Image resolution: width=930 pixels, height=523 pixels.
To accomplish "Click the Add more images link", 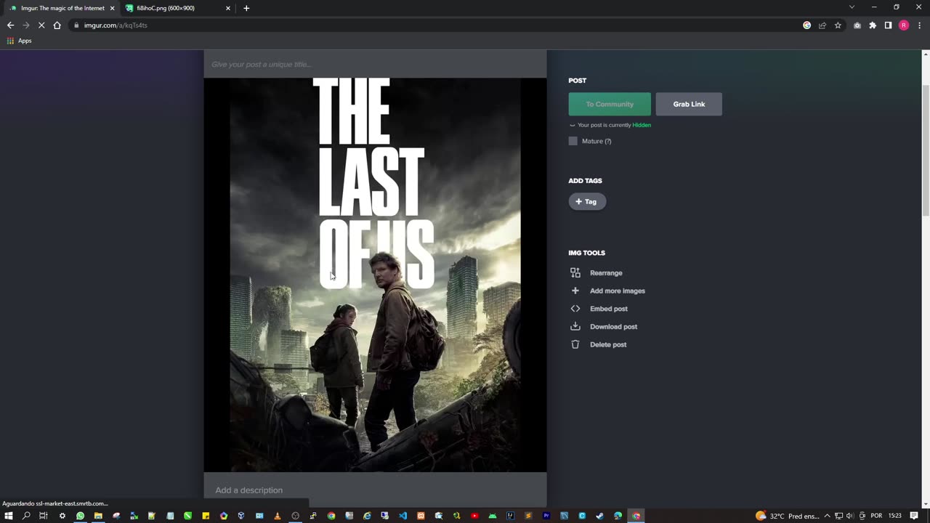I will coord(618,291).
